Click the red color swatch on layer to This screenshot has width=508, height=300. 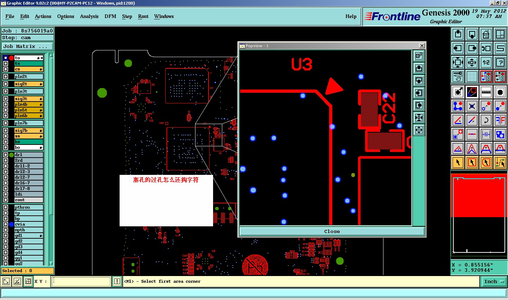pos(11,58)
